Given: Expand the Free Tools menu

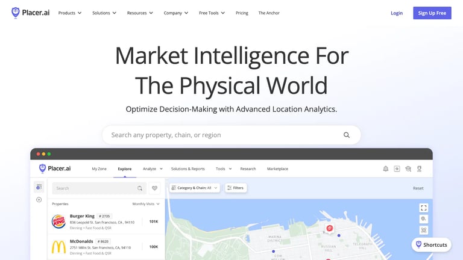Looking at the screenshot, I should point(212,13).
